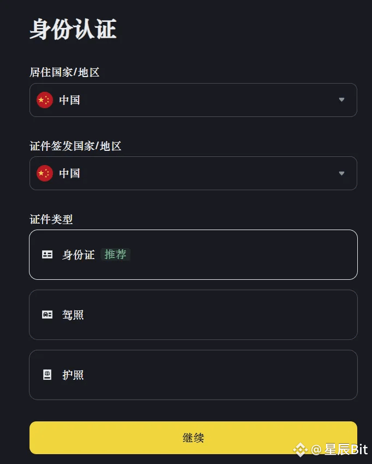Screen dimensions: 372x464
Task: Click the 身份认证 page heading
Action: tap(73, 29)
